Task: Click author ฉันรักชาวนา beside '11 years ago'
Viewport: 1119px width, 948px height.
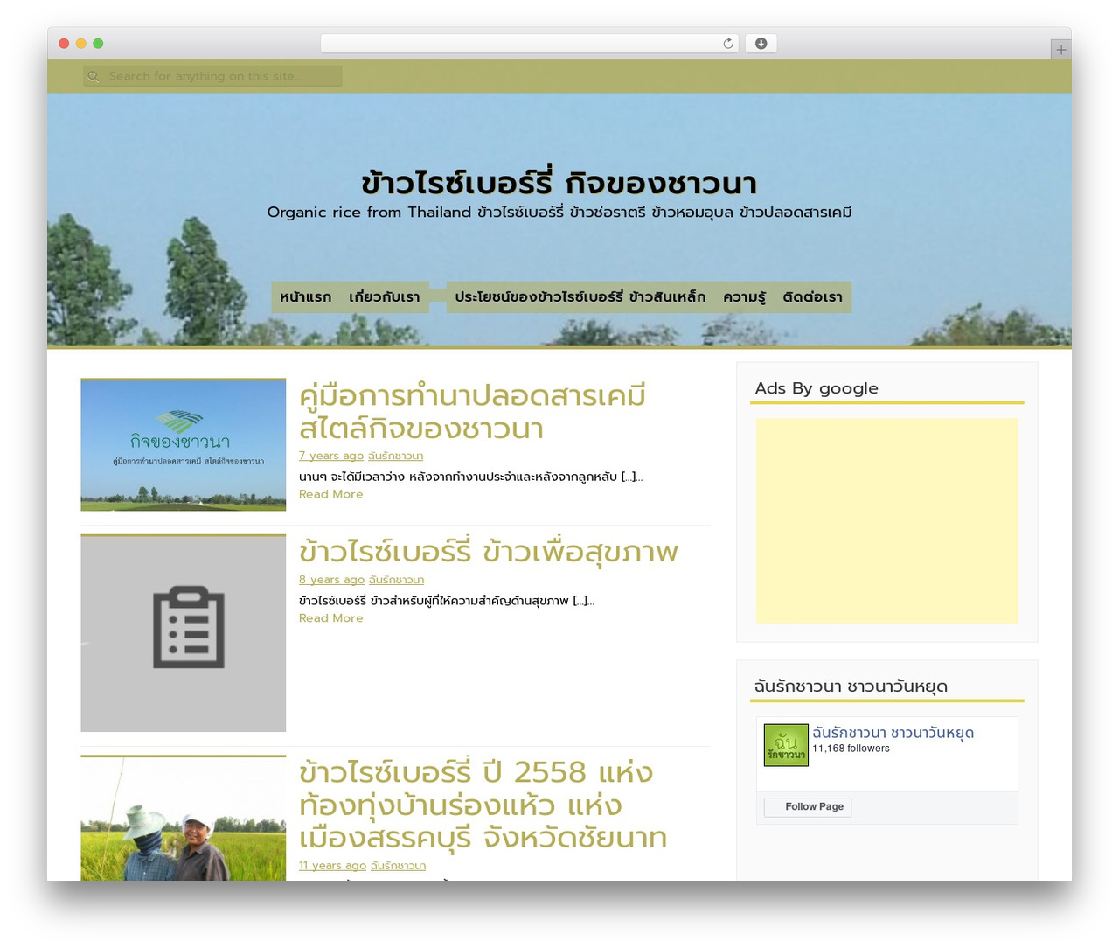Action: [398, 866]
